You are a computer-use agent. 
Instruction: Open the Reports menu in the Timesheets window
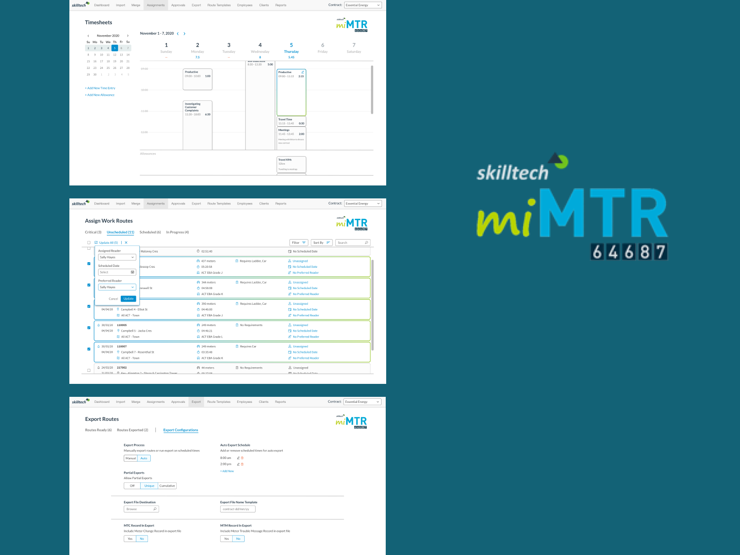click(281, 5)
